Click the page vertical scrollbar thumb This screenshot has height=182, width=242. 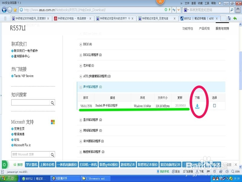coord(240,70)
